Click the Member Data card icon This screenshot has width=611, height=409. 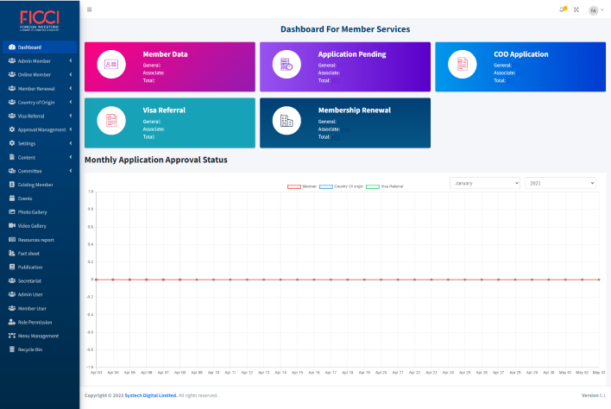click(111, 66)
